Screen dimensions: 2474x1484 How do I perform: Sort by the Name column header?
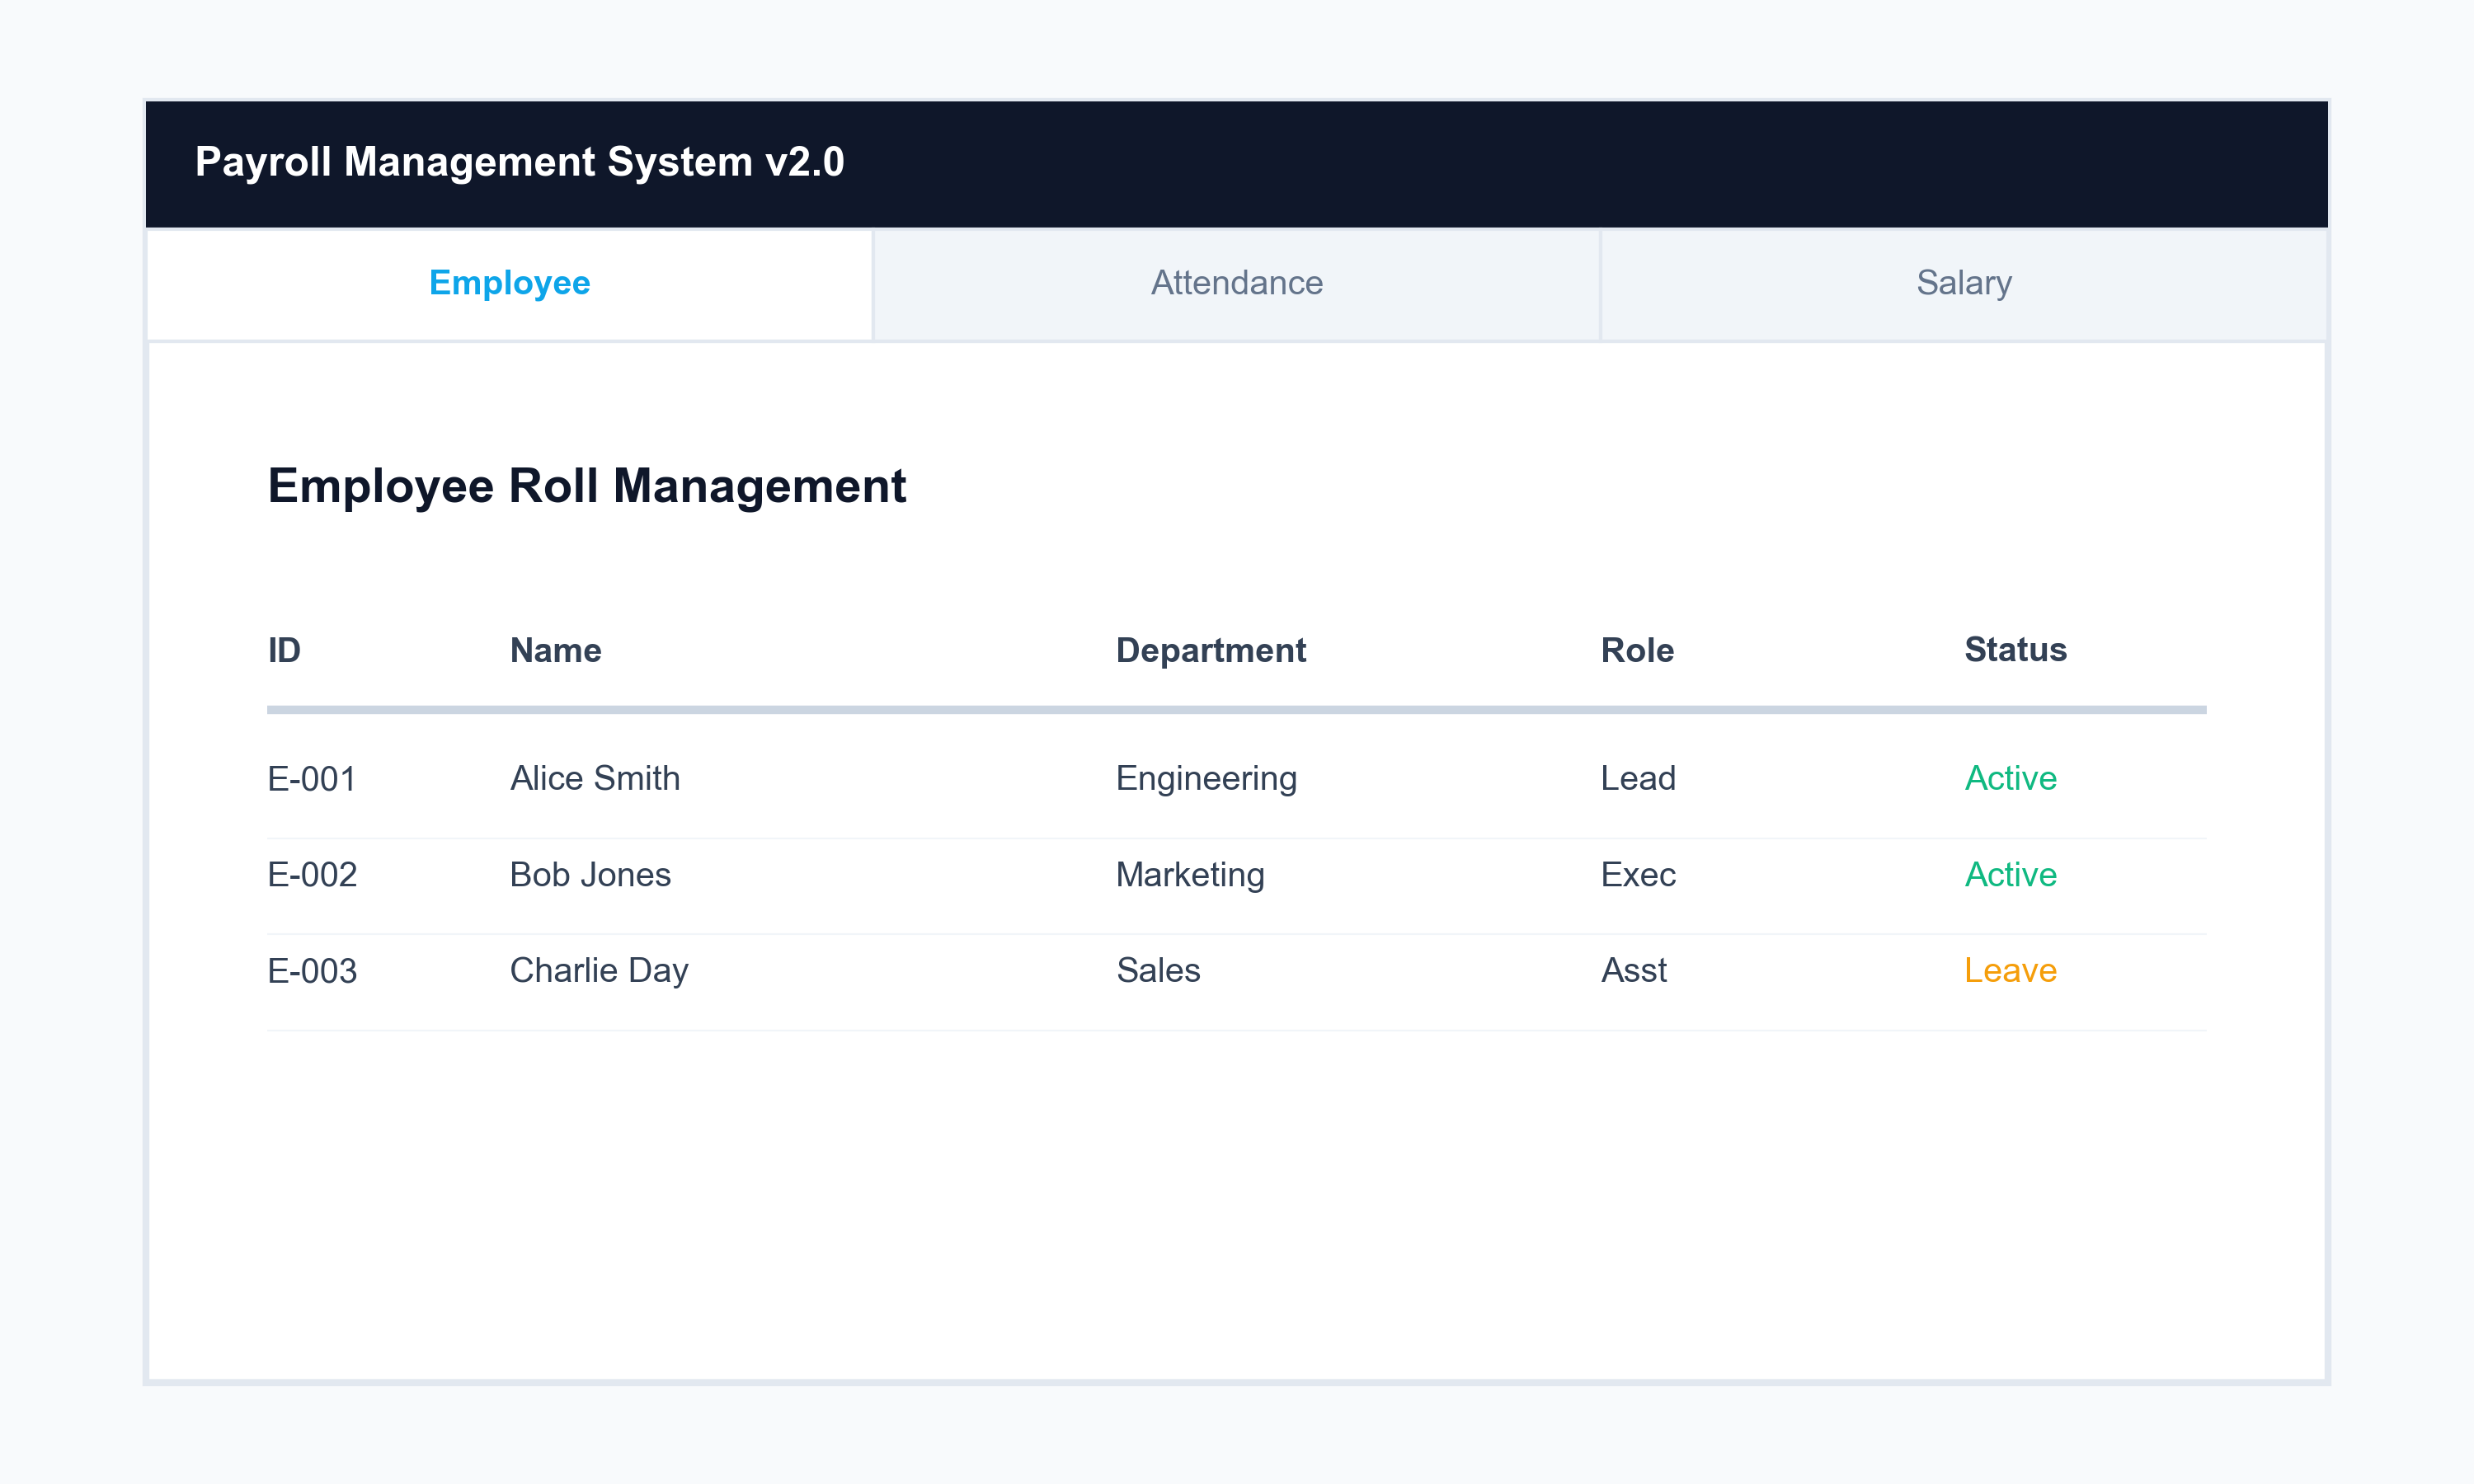point(556,650)
